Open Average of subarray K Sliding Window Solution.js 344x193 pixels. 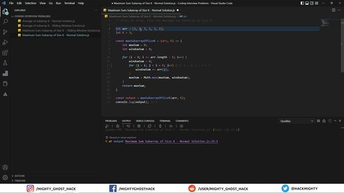(x=54, y=26)
